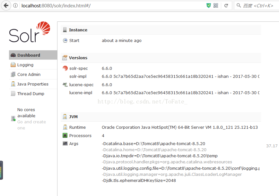
Task: Click the Args terminal icon
Action: pyautogui.click(x=65, y=143)
